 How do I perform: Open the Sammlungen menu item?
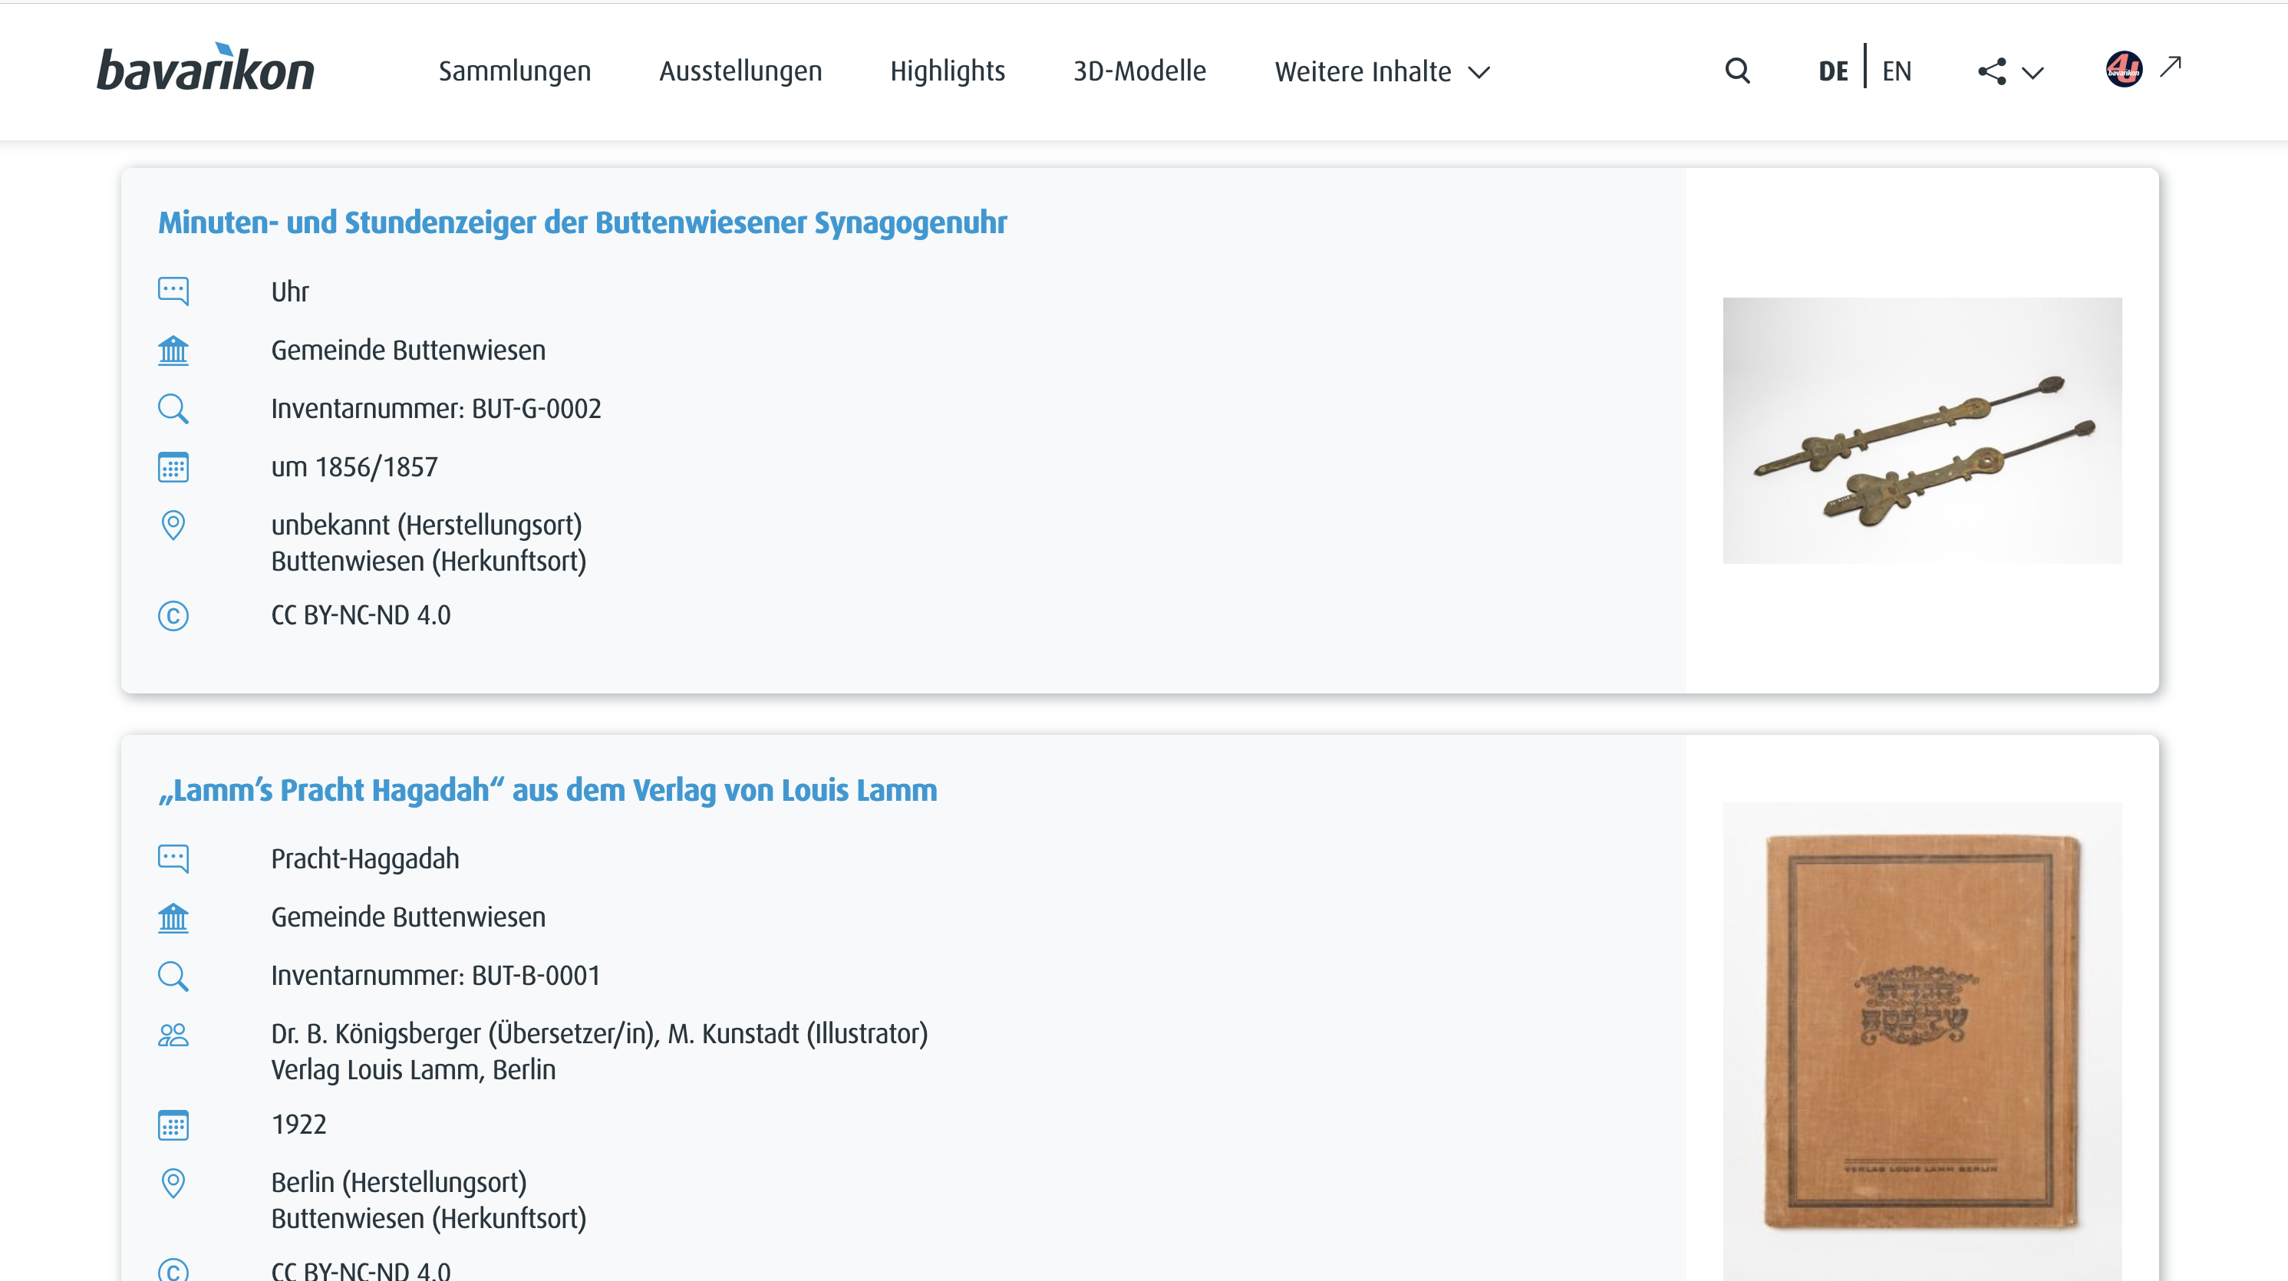tap(514, 71)
